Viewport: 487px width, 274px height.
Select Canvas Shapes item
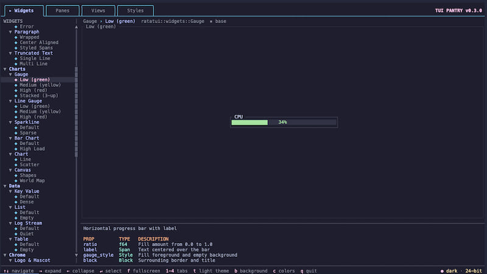coord(28,176)
